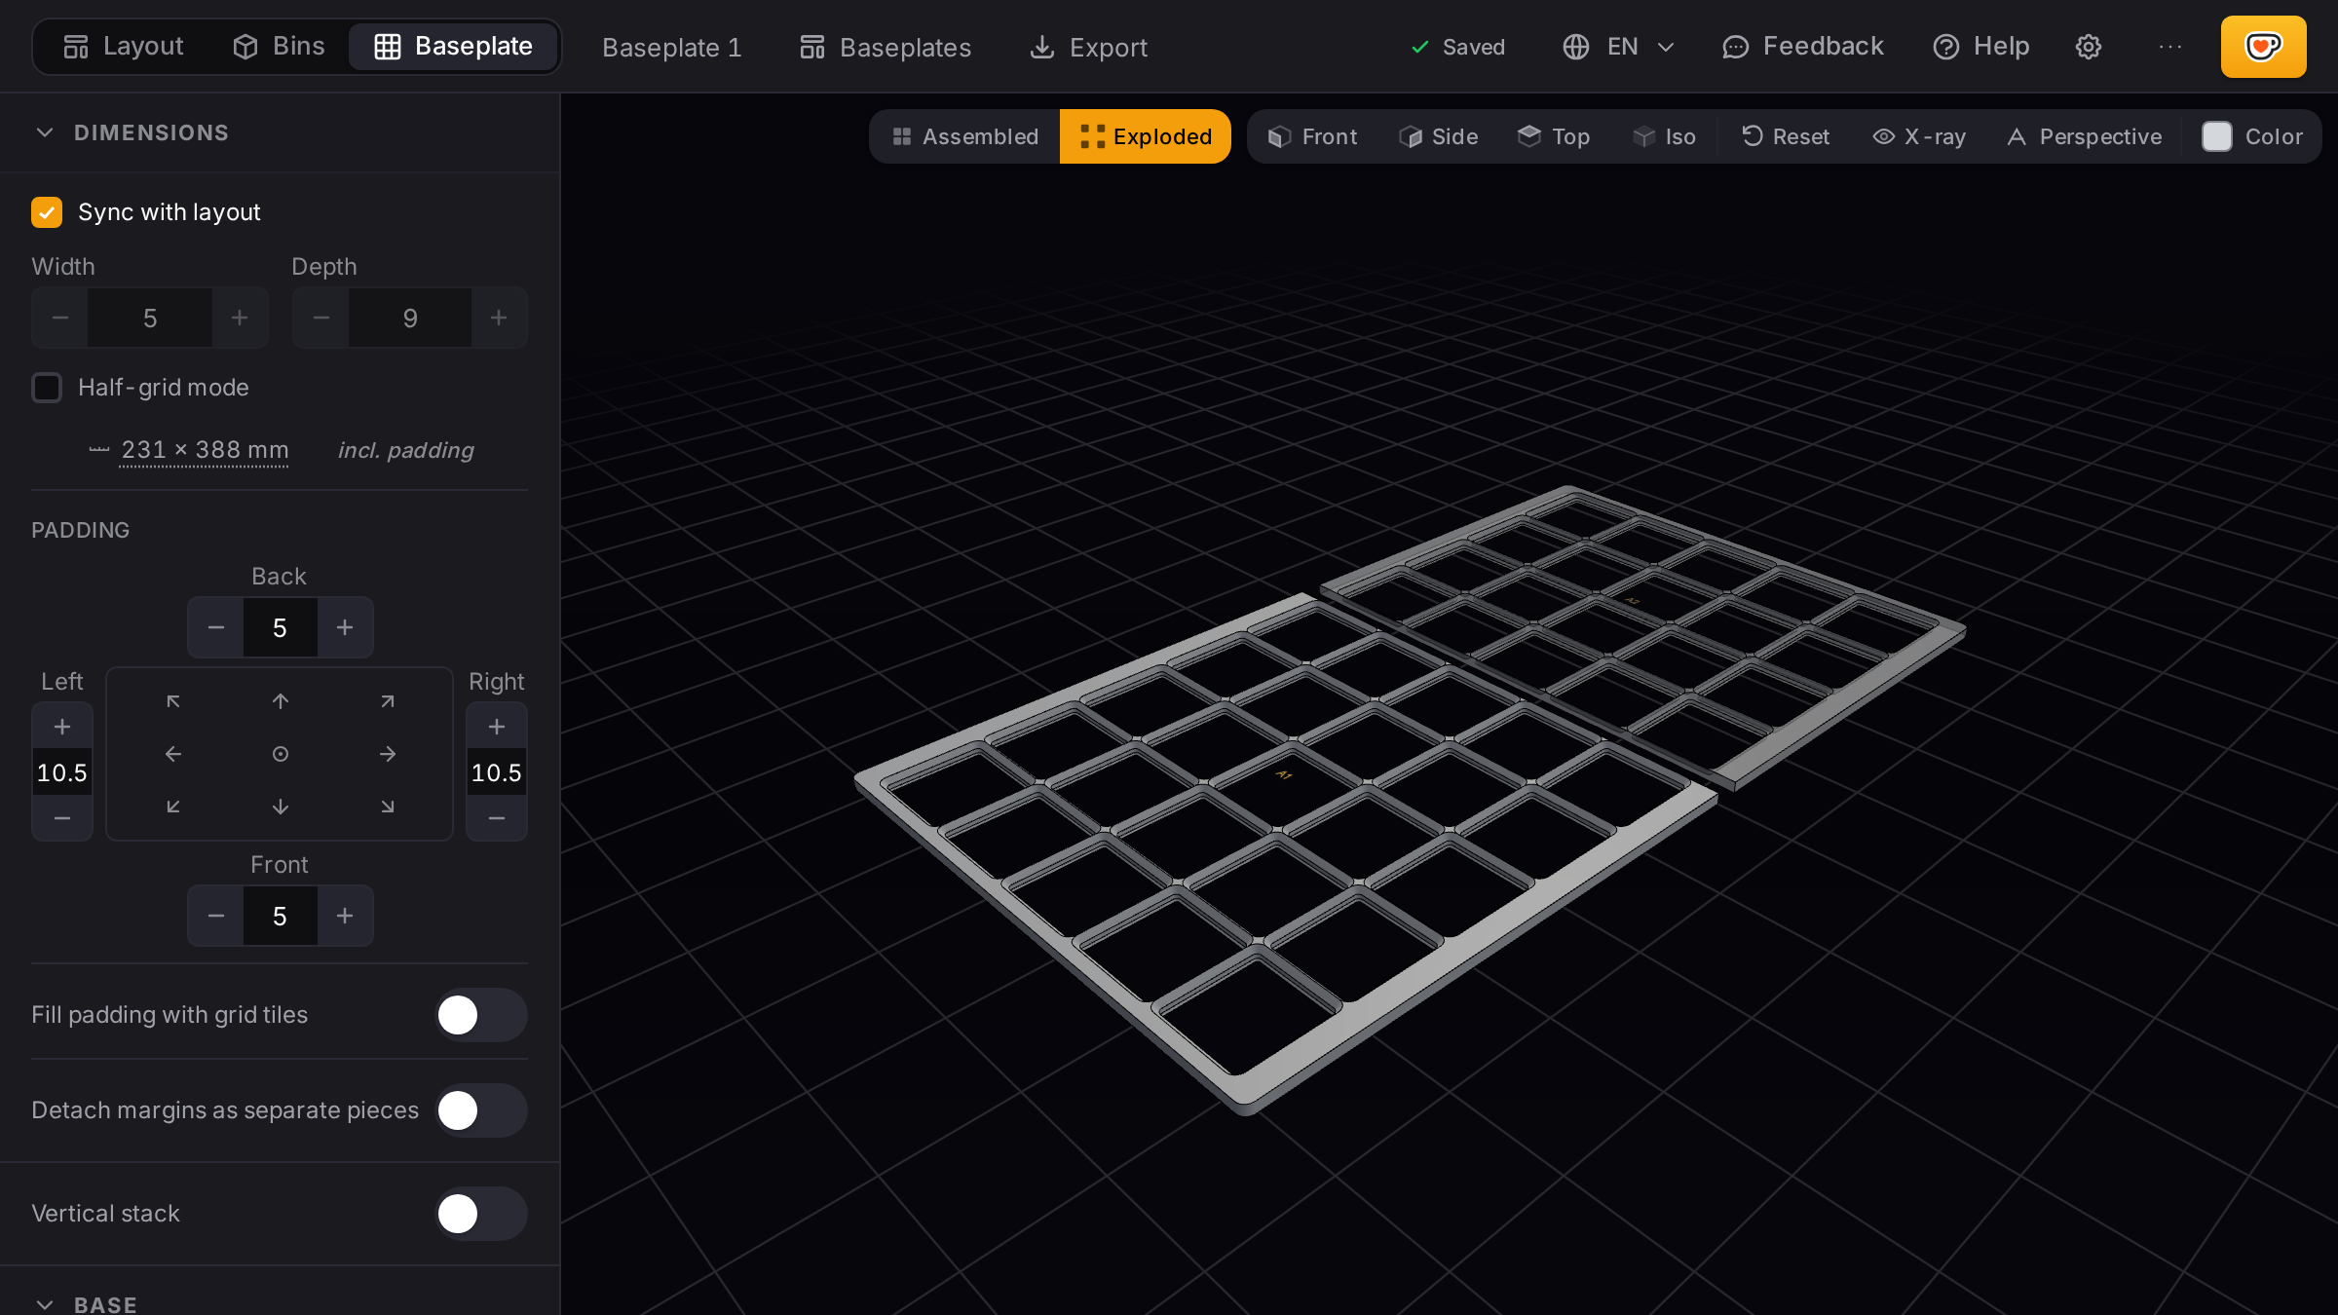The width and height of the screenshot is (2338, 1315).
Task: Select left padding anchor arrow
Action: [173, 754]
